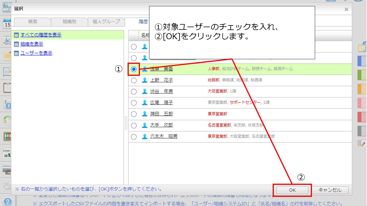
Task: Switch to the 検索 tab
Action: 32,22
